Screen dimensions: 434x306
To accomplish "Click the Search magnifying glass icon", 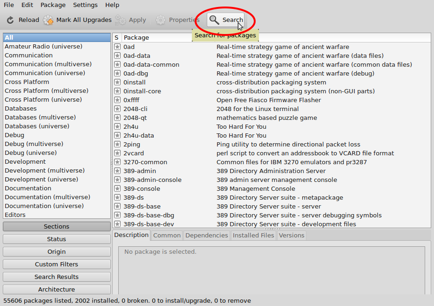I will pos(214,20).
